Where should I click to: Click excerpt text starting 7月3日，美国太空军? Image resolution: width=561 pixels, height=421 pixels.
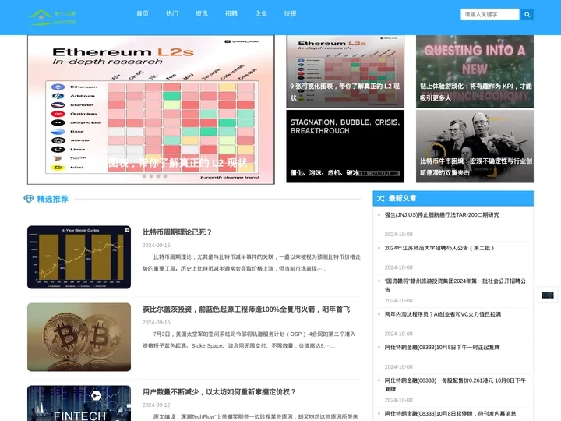point(249,340)
